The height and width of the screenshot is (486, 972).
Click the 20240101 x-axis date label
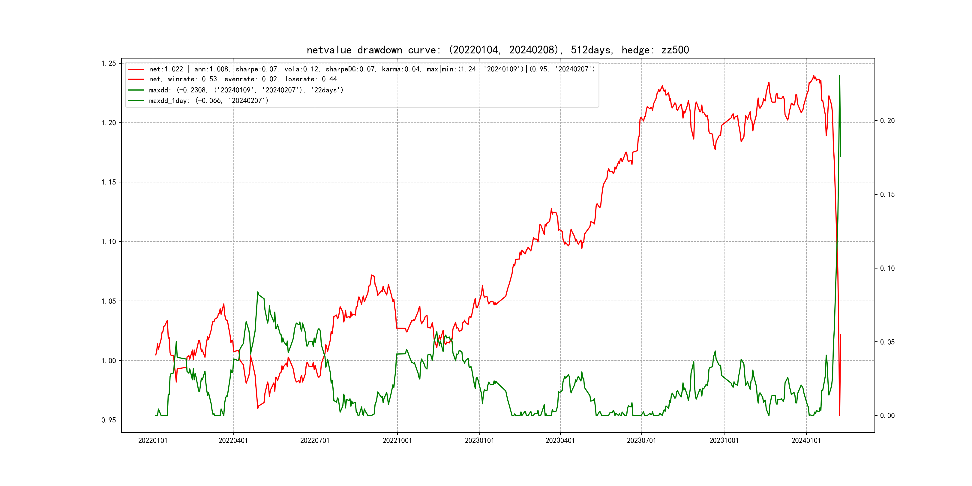(806, 441)
